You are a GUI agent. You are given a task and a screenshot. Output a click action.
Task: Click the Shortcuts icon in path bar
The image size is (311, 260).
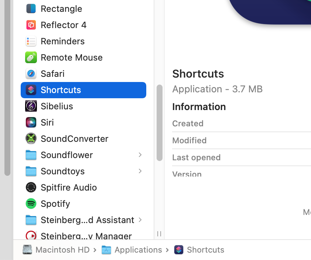(179, 250)
